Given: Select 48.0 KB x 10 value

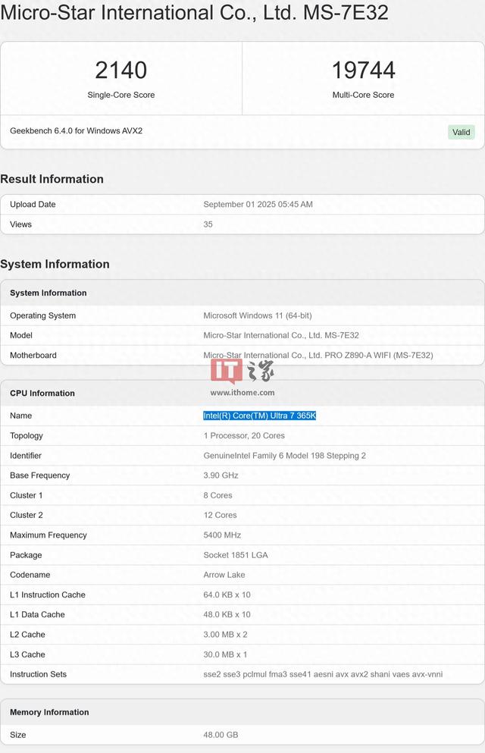Looking at the screenshot, I should tap(227, 615).
